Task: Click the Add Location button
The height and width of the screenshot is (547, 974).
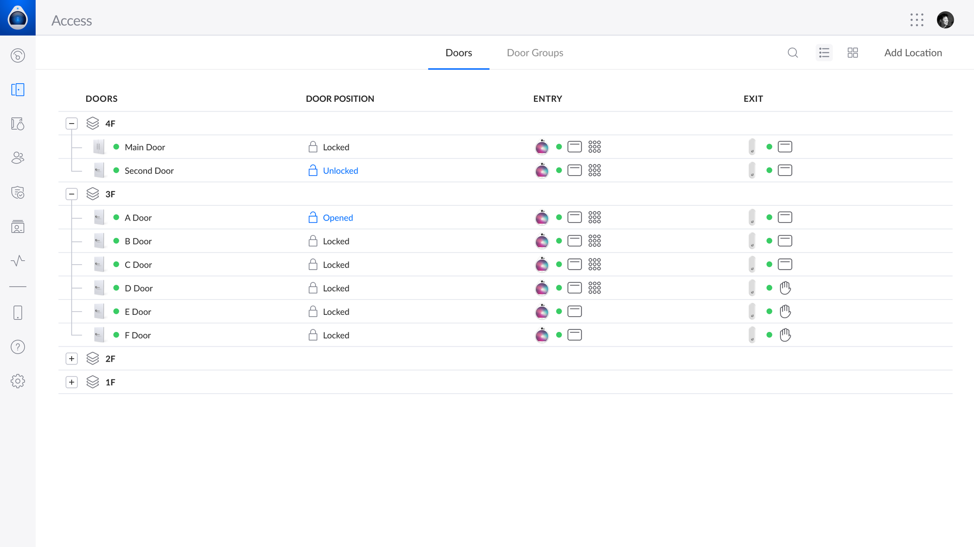Action: pyautogui.click(x=913, y=53)
